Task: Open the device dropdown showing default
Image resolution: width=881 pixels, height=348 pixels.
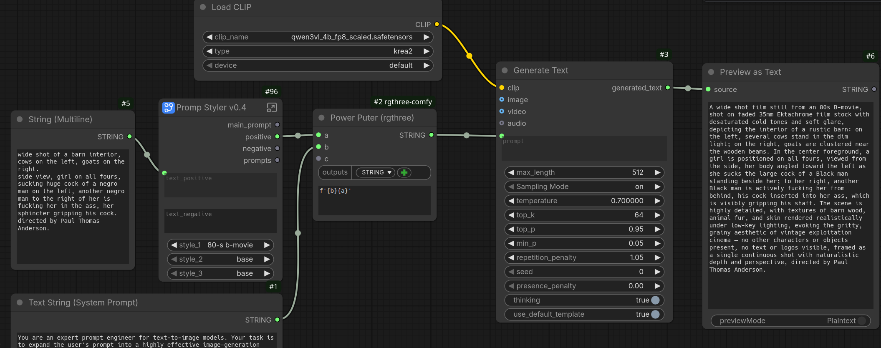Action: coord(318,66)
